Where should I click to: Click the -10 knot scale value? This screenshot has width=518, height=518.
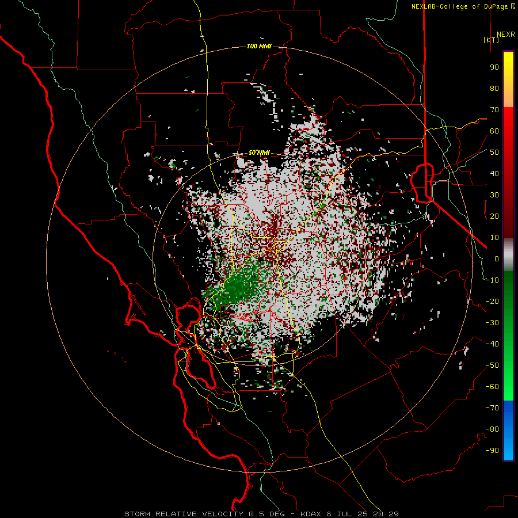click(492, 280)
